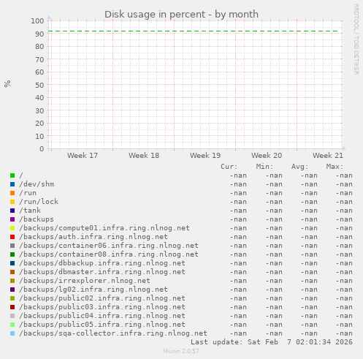The height and width of the screenshot is (359, 363).
Task: Click the brown swatch for dbmaster
Action: (12, 272)
